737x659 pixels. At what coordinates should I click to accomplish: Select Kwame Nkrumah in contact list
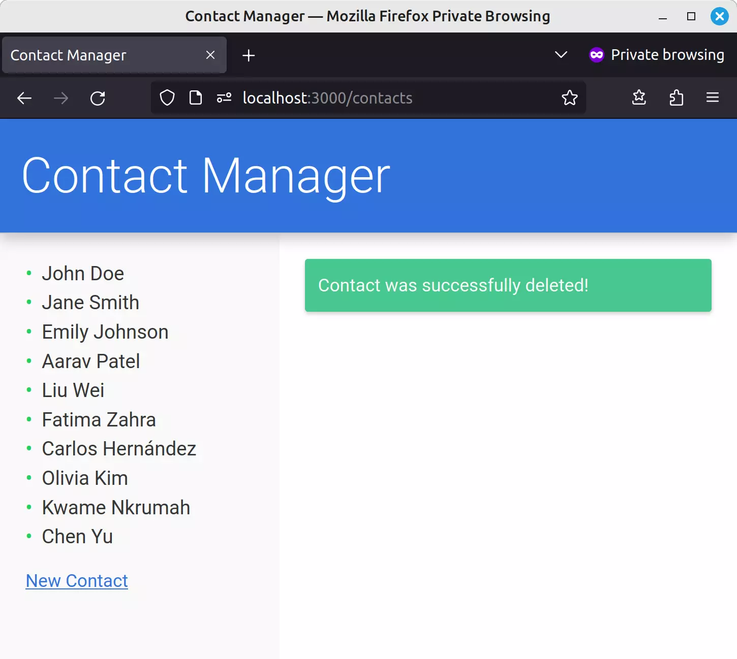[116, 507]
